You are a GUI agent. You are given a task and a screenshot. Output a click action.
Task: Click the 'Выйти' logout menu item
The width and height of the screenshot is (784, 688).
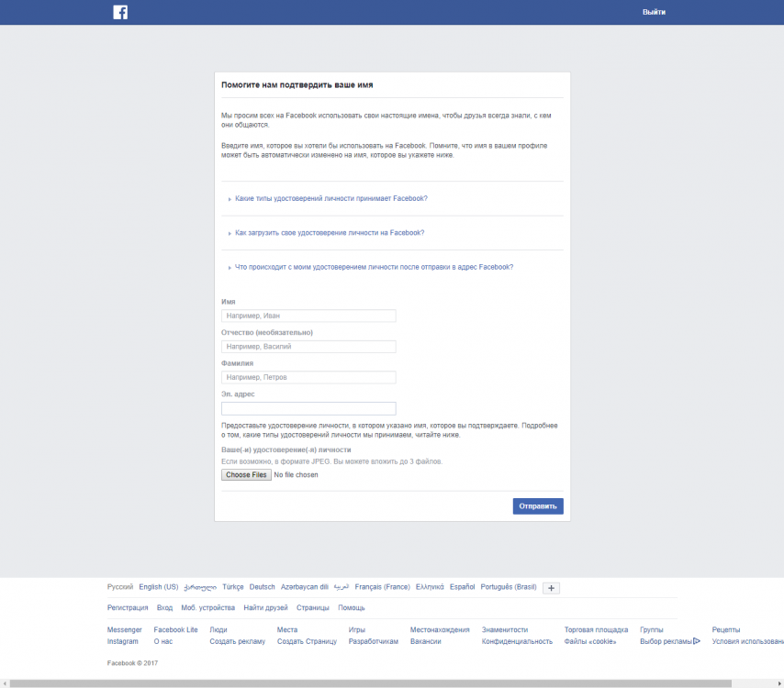coord(654,12)
